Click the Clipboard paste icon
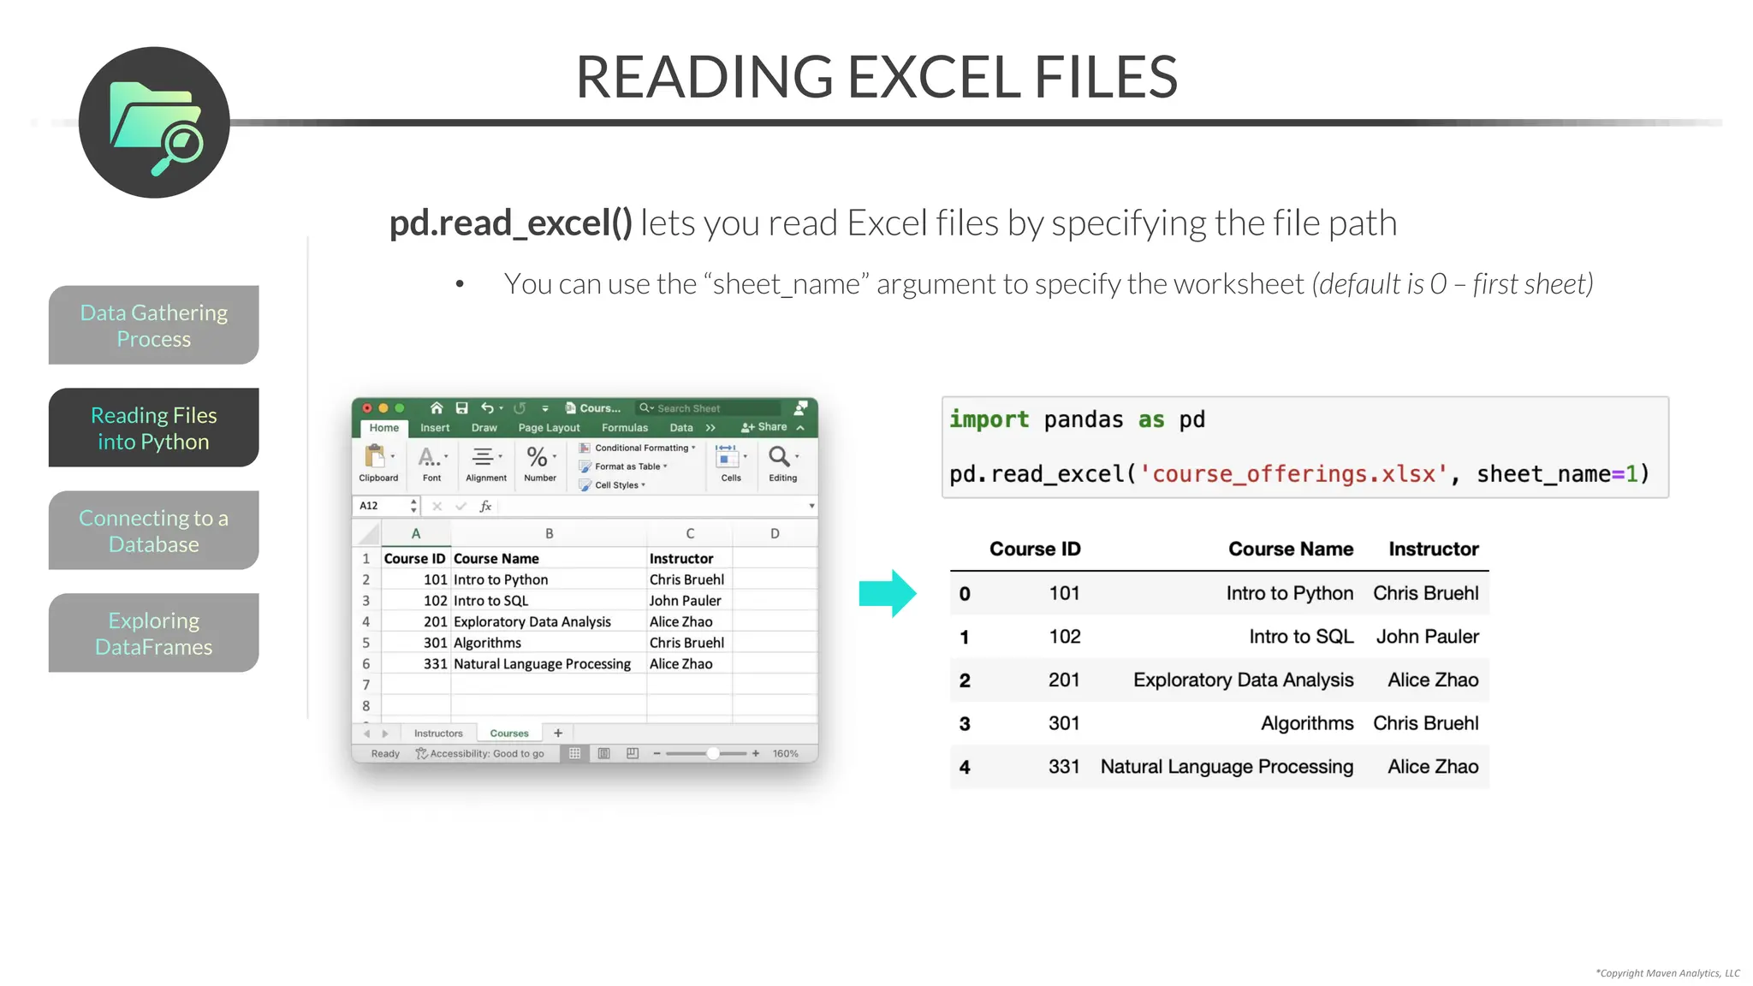The image size is (1753, 986). [375, 456]
